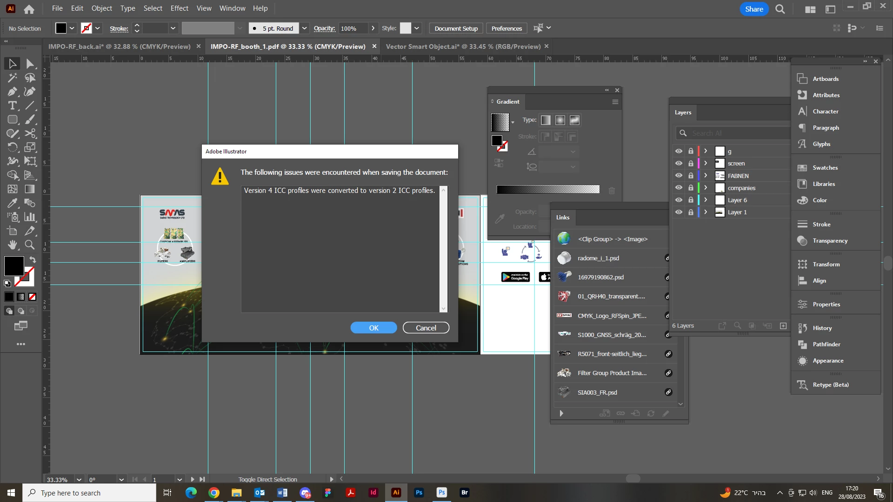Expand the Layer 6 contents
Image resolution: width=893 pixels, height=502 pixels.
(x=706, y=200)
